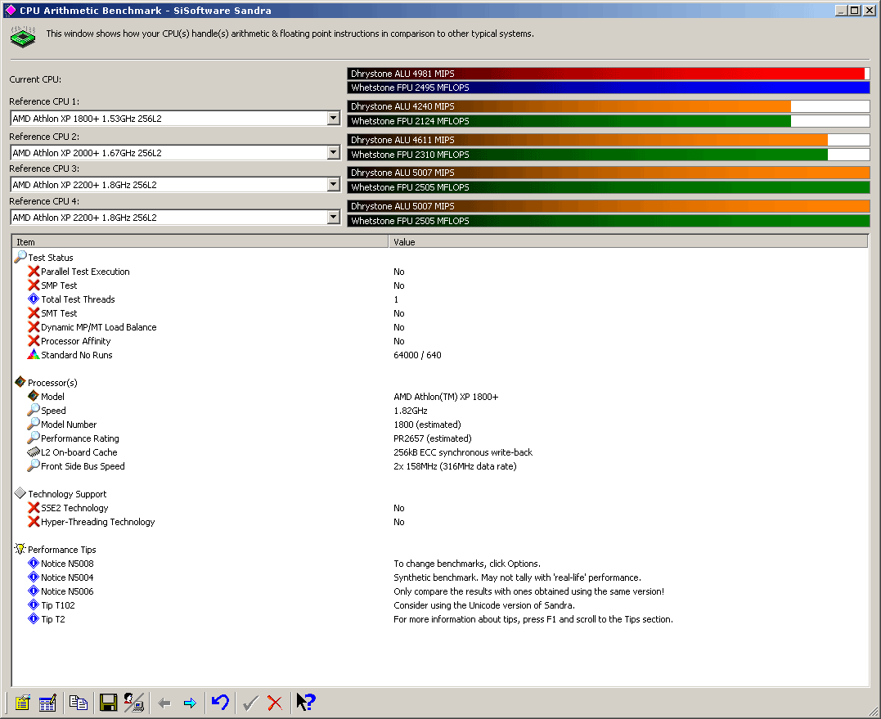Click the Item column header
The width and height of the screenshot is (881, 719).
pyautogui.click(x=200, y=241)
